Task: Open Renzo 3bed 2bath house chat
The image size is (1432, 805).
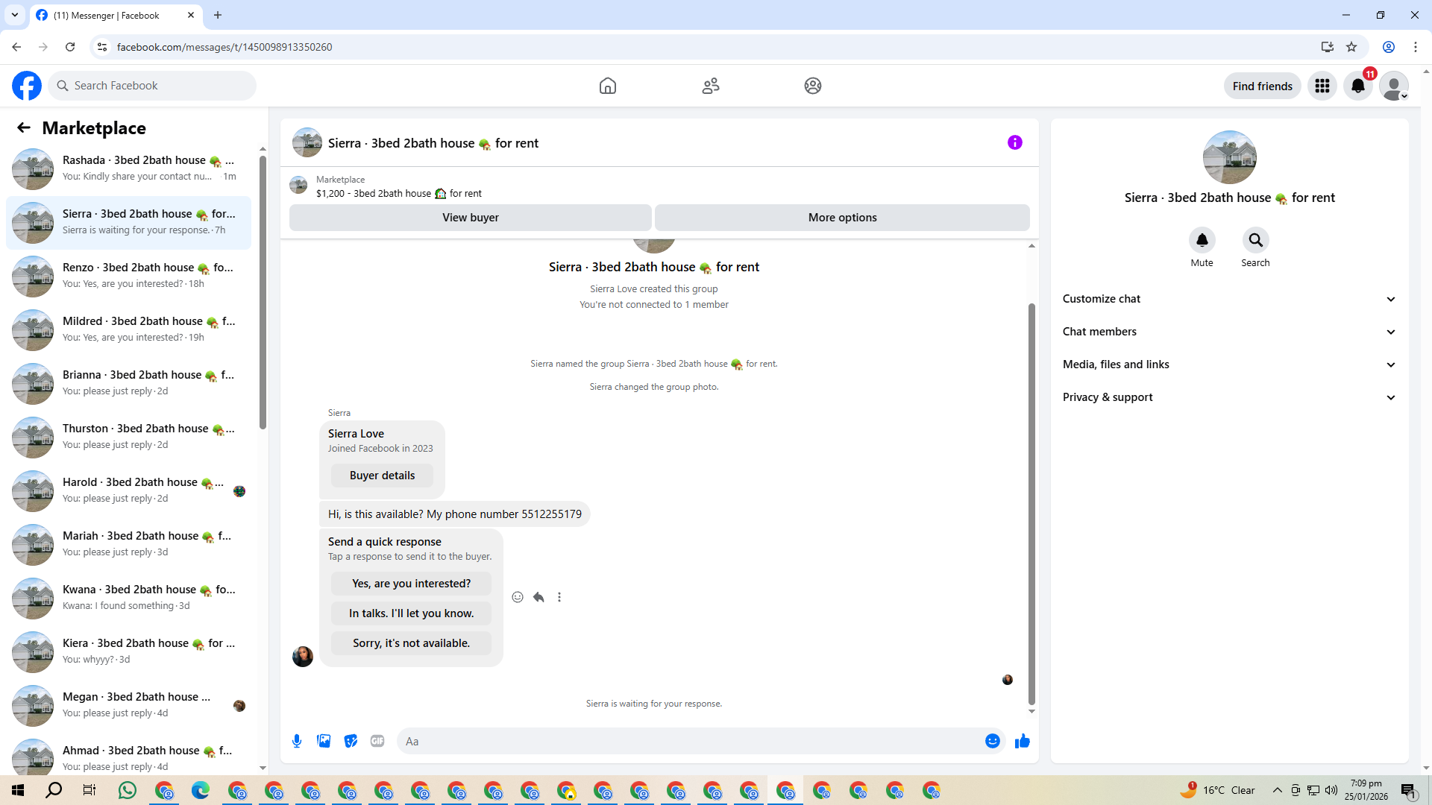Action: (x=128, y=276)
